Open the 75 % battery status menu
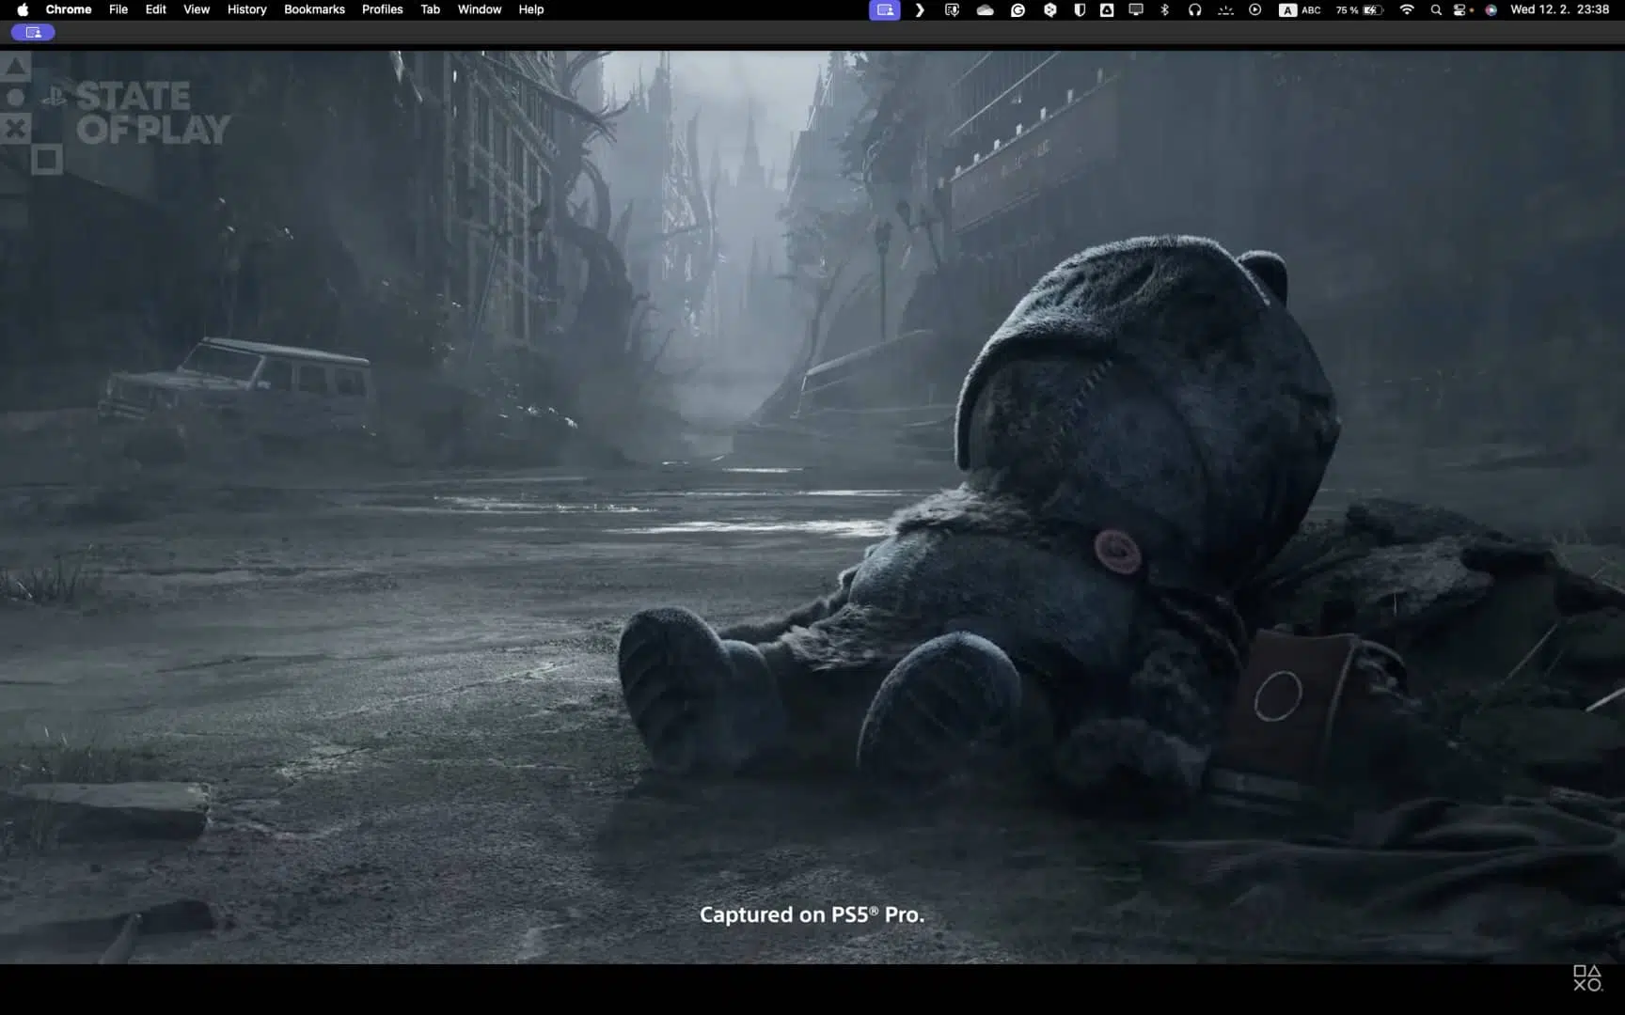1625x1015 pixels. point(1359,9)
